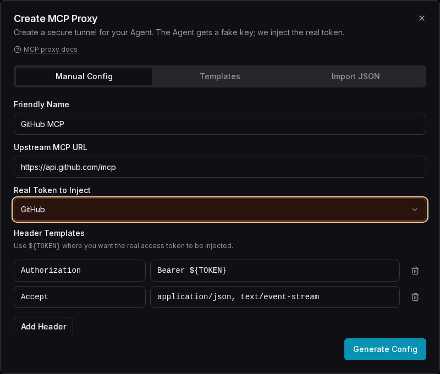Screen dimensions: 440x374
Task: Click the Real Token to Inject label
Action: tap(52, 190)
